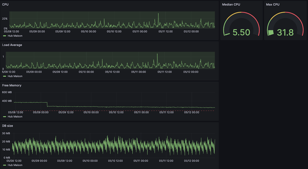Click 05/10 12:00 label on DB size axis
The height and width of the screenshot is (169, 308).
(x=115, y=161)
